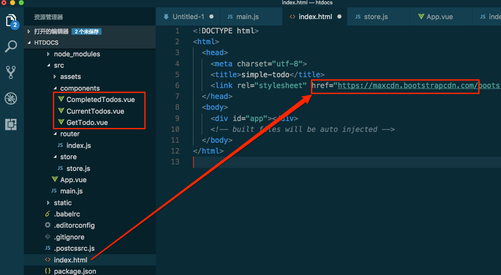Open .gitignore from the file tree
Screen dimensions: 501x275
tap(69, 237)
